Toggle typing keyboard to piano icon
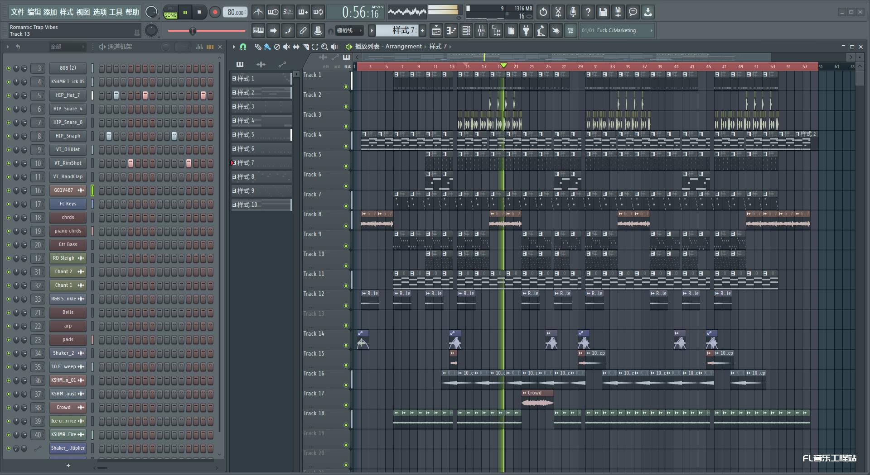Screen dimensions: 870x475 click(258, 31)
